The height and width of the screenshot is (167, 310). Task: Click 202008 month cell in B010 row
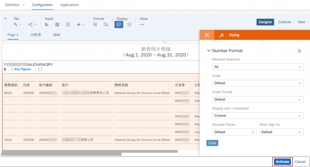(28, 93)
